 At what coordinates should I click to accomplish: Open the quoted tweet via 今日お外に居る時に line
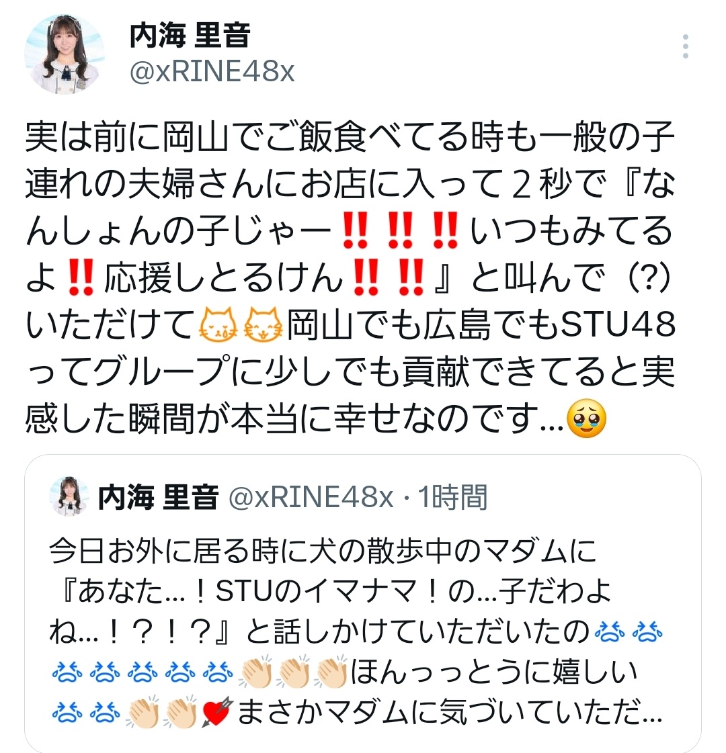(323, 551)
